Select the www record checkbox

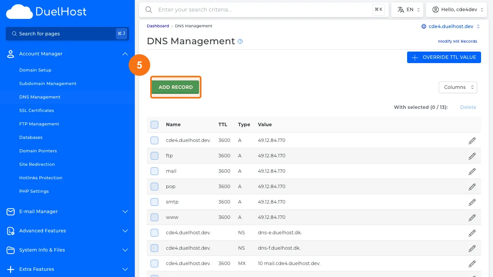[x=154, y=217]
